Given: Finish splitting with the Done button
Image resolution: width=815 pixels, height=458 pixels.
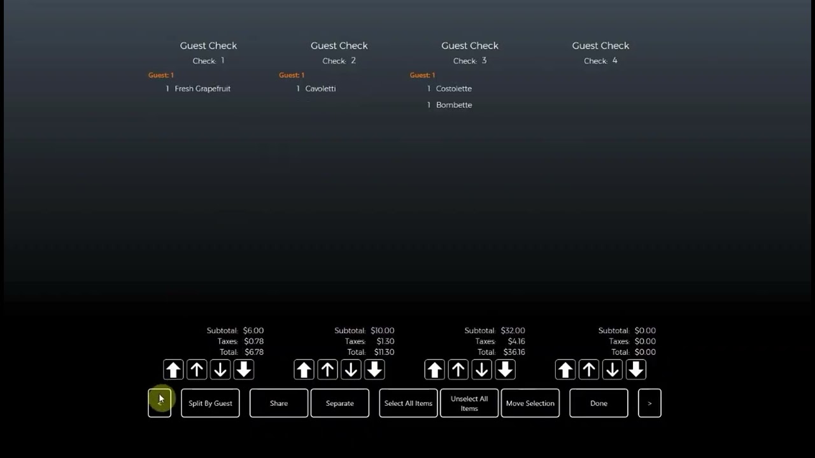Looking at the screenshot, I should click(x=599, y=403).
